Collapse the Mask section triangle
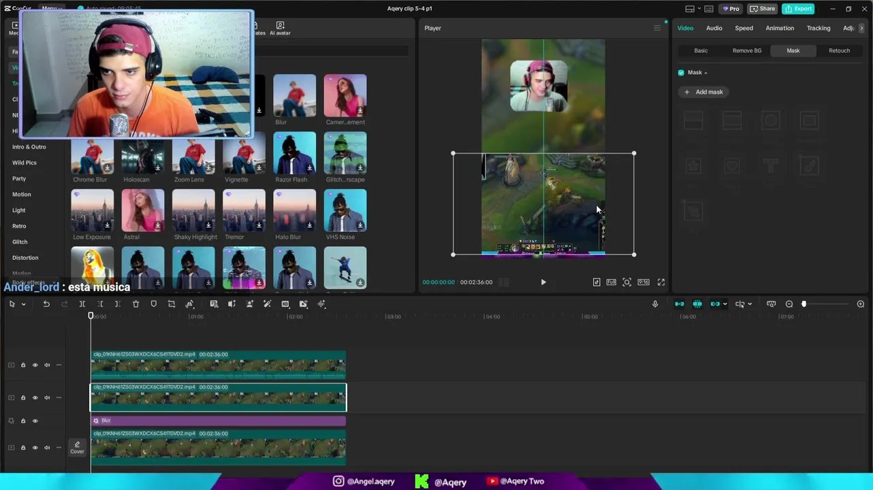Screen dimensions: 873x490 tap(705, 73)
